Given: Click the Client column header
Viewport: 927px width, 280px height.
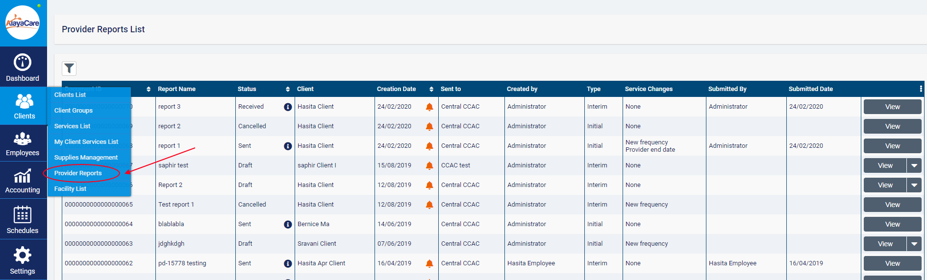Looking at the screenshot, I should point(305,89).
